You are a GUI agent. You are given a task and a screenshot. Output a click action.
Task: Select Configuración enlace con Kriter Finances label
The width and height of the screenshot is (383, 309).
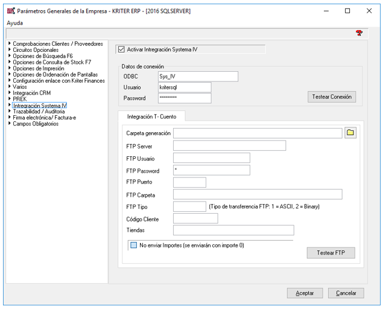pos(59,81)
